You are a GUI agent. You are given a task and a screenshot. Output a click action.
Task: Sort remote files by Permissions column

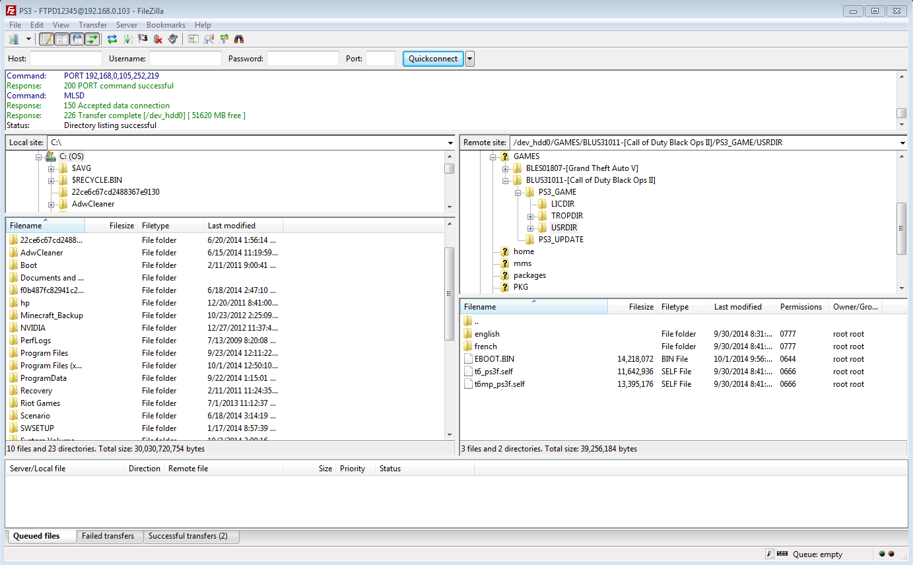tap(801, 307)
